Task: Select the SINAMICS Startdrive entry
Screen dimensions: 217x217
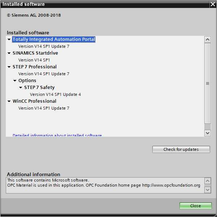Action: pos(35,53)
